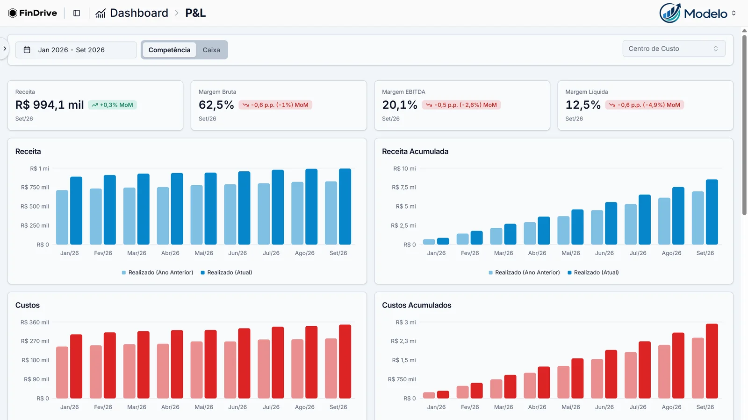This screenshot has width=748, height=420.
Task: Open the Centro de Custo dropdown
Action: (x=674, y=49)
